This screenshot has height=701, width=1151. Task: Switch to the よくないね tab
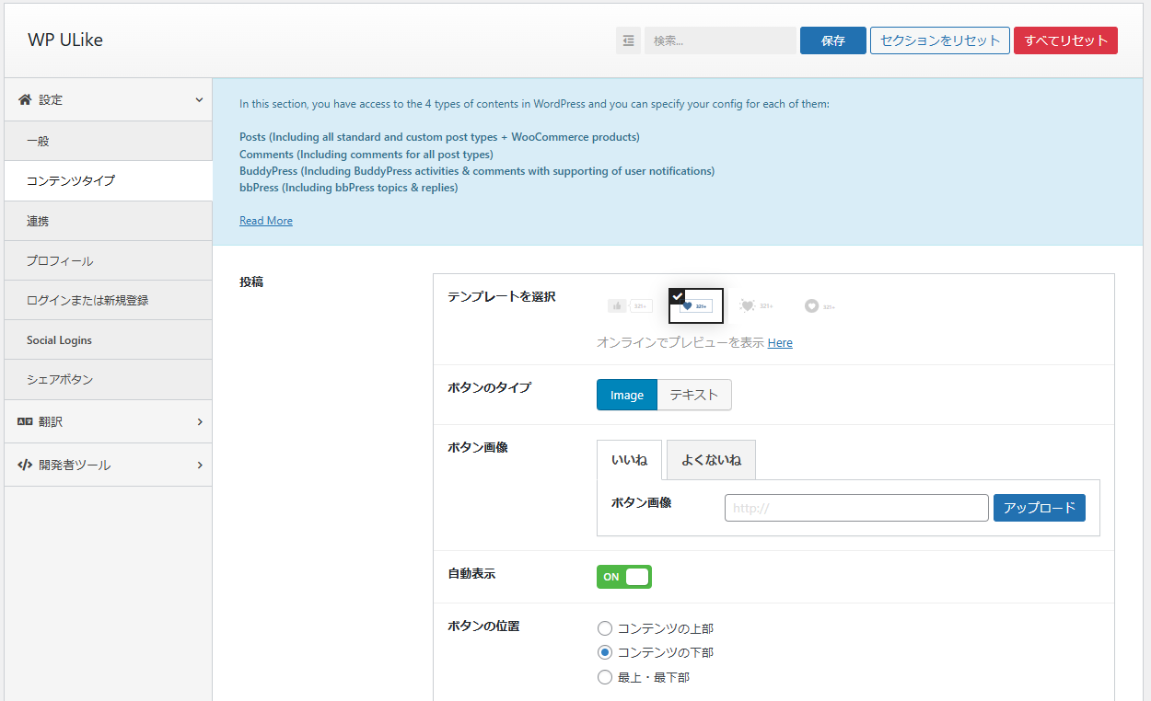(710, 459)
